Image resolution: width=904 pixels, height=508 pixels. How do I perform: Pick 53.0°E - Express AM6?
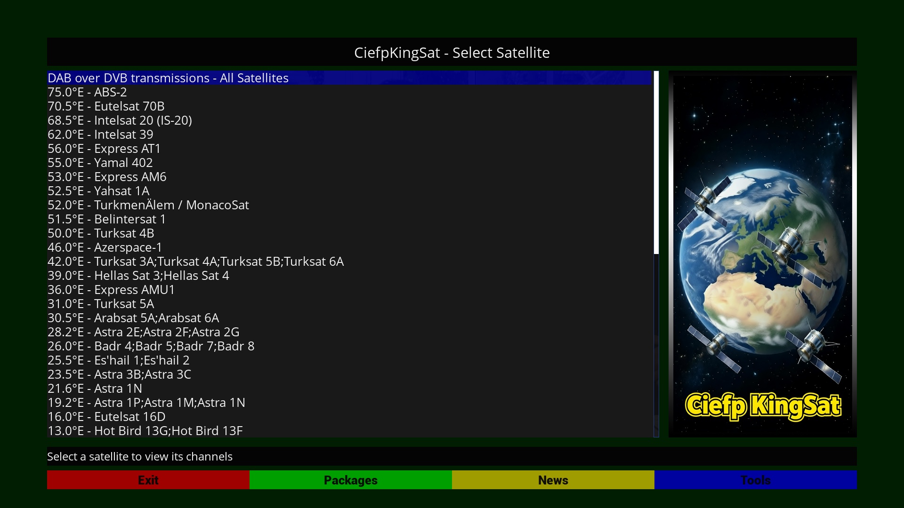pos(349,176)
